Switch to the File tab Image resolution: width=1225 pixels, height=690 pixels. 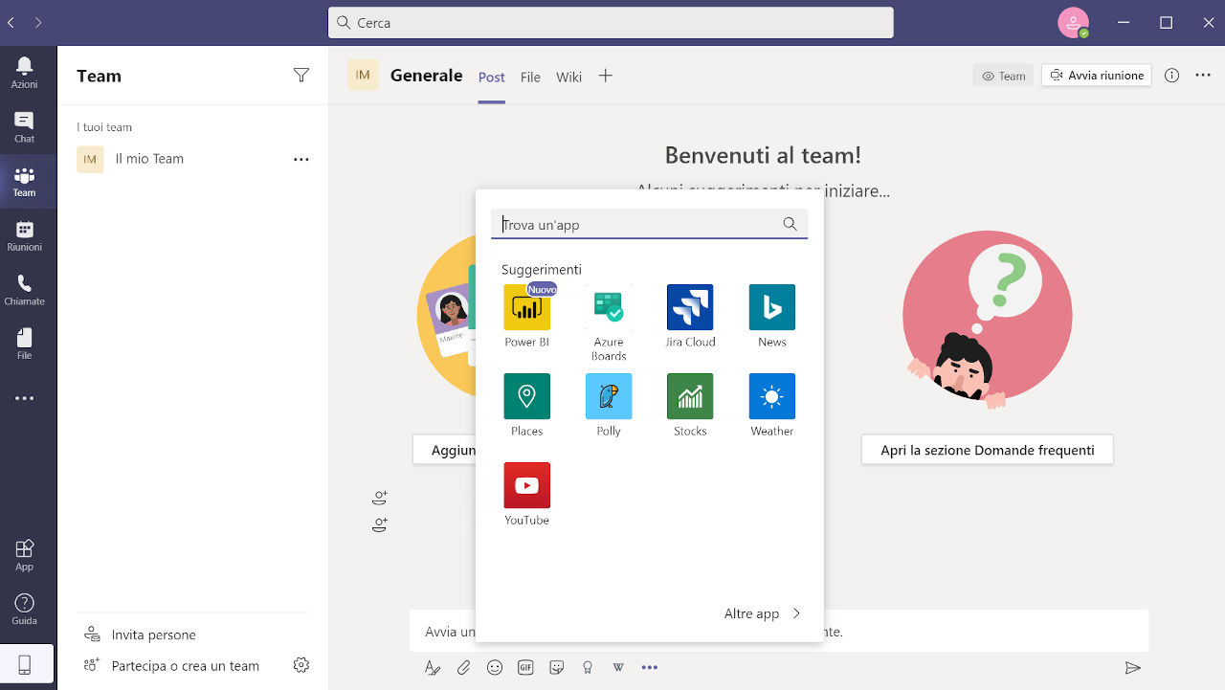[x=530, y=77]
